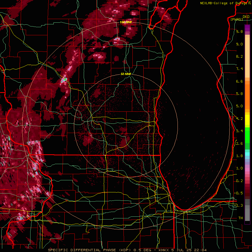The width and height of the screenshot is (252, 252).
Task: Select the 100 NMI range ring label
Action: click(126, 22)
